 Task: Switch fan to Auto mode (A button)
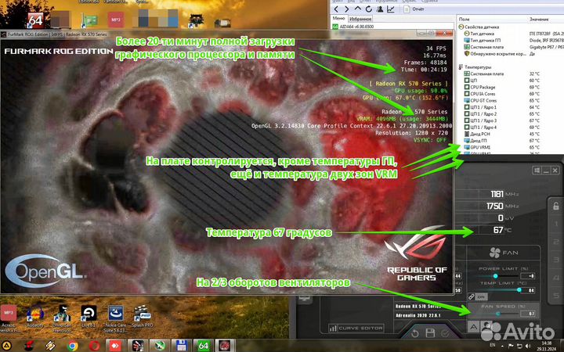click(x=473, y=327)
